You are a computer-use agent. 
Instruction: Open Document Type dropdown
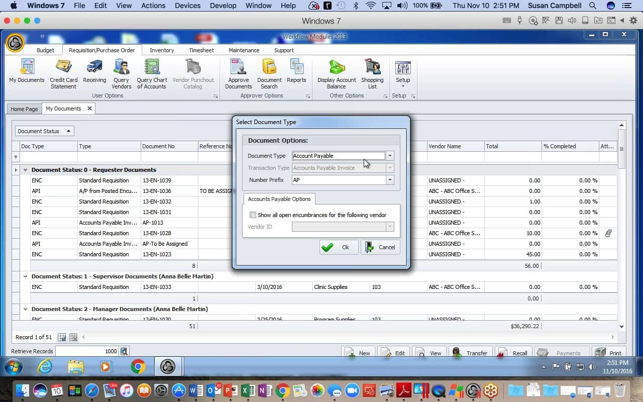pos(390,156)
